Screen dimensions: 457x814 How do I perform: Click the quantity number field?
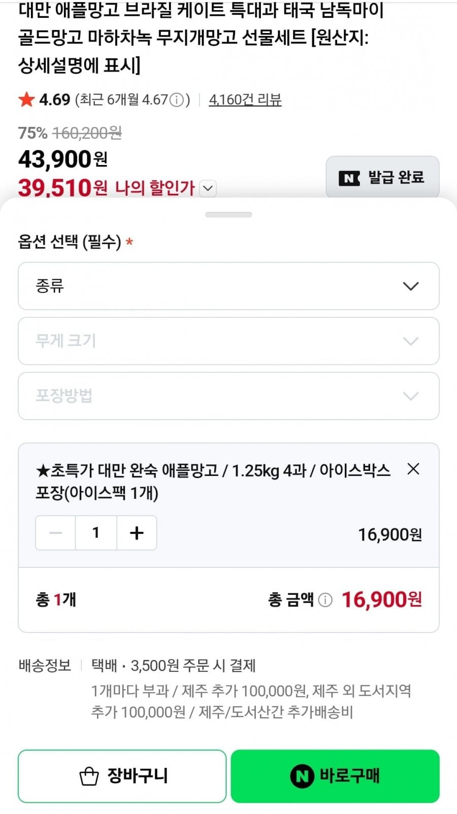click(96, 533)
